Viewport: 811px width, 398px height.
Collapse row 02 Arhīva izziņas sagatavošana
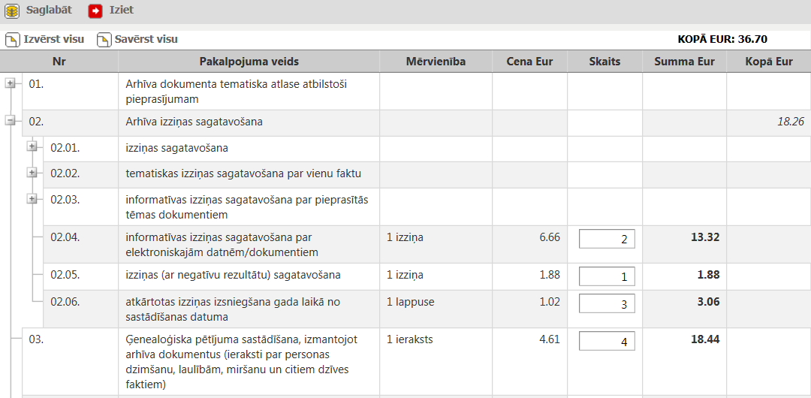11,120
